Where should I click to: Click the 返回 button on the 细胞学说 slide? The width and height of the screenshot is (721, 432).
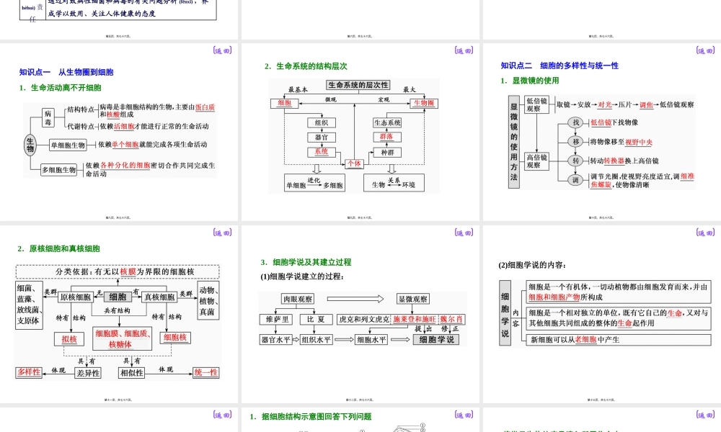[x=464, y=233]
